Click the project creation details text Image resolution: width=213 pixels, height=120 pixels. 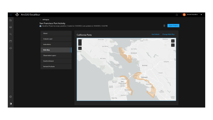click(x=75, y=26)
